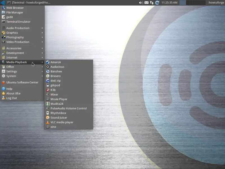The image size is (225, 169).
Task: Click the Movie Player clapperboard icon
Action: click(48, 99)
